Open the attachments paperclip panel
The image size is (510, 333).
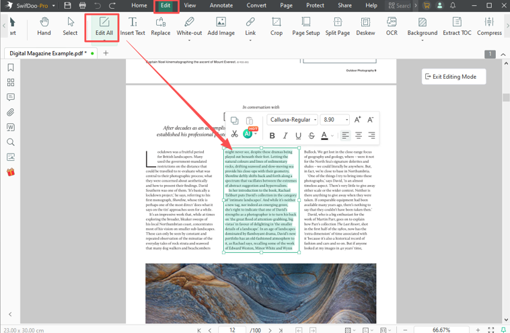[11, 112]
